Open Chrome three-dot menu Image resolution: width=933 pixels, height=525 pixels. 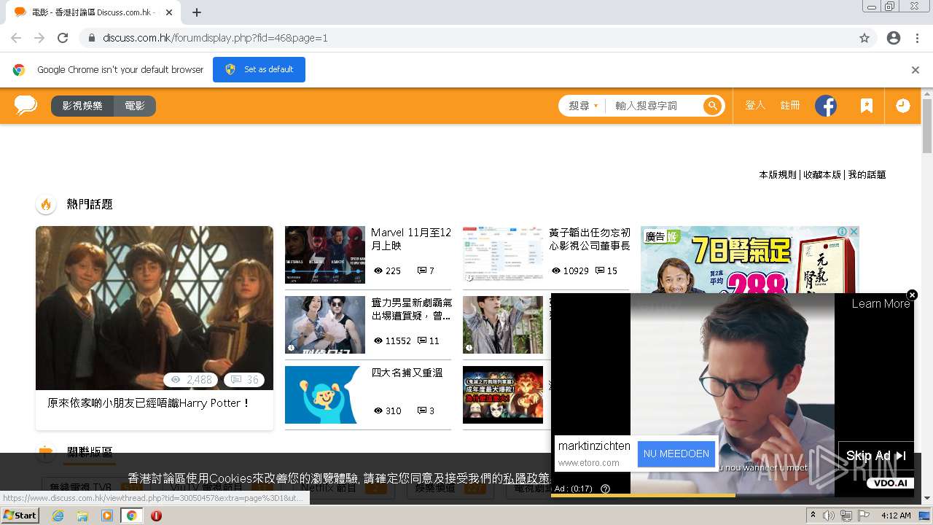point(917,38)
